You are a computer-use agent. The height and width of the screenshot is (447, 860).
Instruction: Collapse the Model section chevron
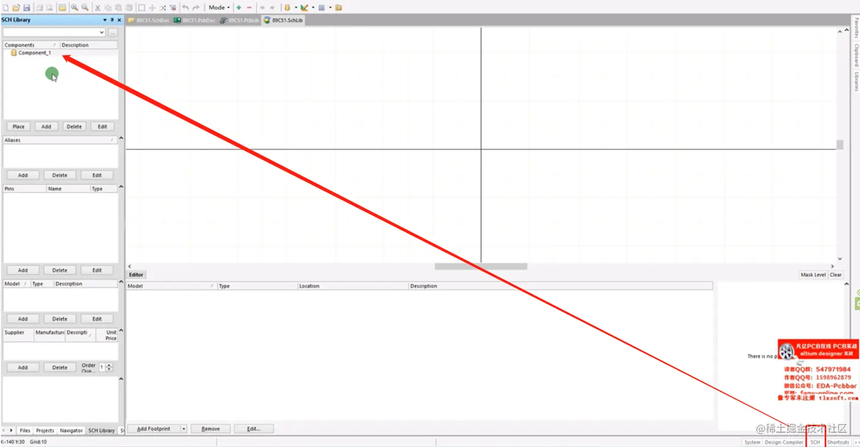pyautogui.click(x=121, y=283)
